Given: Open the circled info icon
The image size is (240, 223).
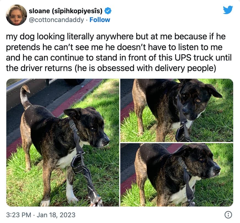Looking at the screenshot, I should coord(228,215).
